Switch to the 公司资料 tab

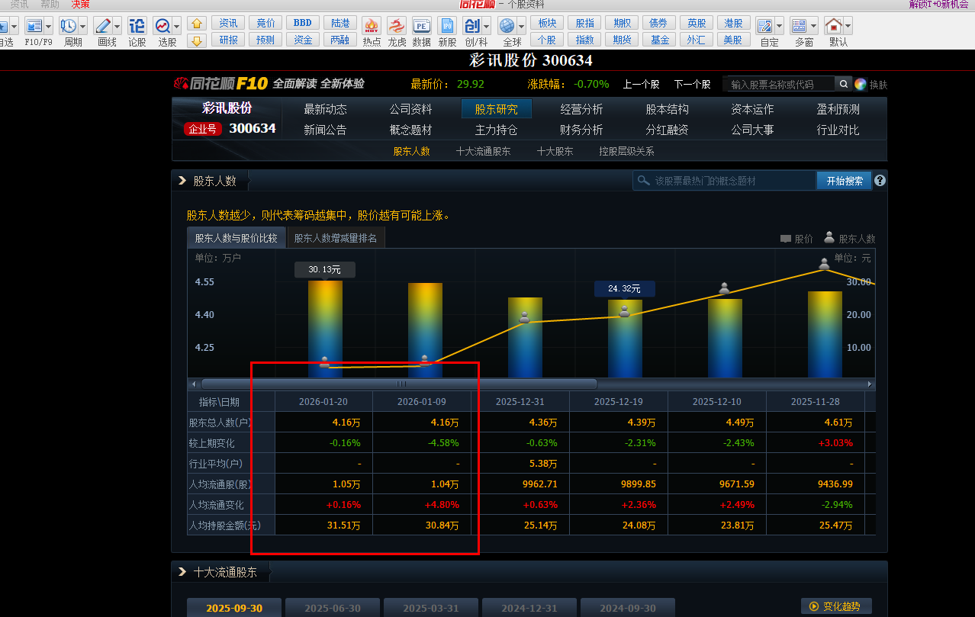(410, 109)
